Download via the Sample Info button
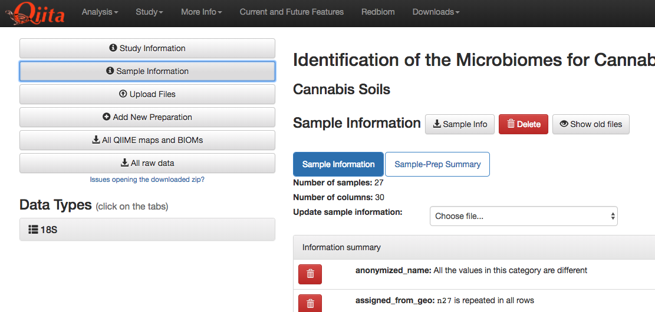655x312 pixels. coord(460,124)
